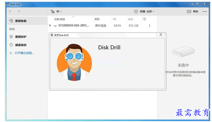The image size is (212, 122).
Task: Click the Disk Drill title bar icon
Action: [8, 4]
